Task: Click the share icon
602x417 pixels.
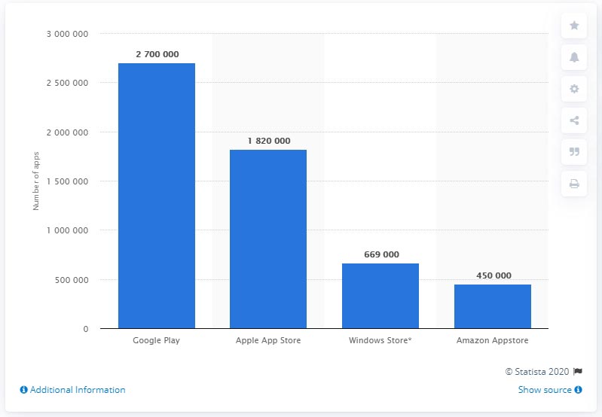Action: pyautogui.click(x=574, y=121)
